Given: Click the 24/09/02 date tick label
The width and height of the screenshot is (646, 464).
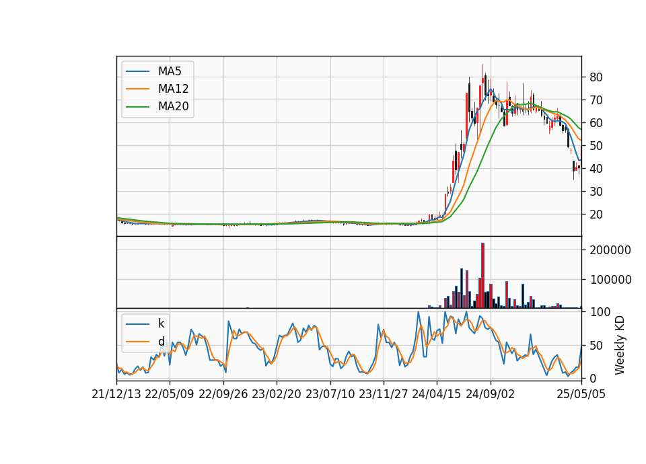Looking at the screenshot, I should pos(491,395).
